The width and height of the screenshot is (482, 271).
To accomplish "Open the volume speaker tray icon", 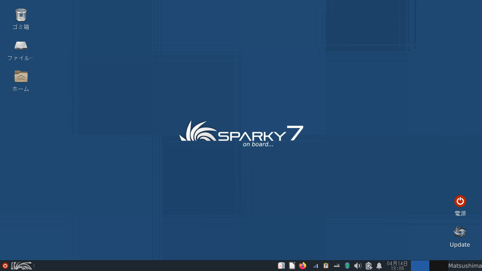I will [358, 266].
